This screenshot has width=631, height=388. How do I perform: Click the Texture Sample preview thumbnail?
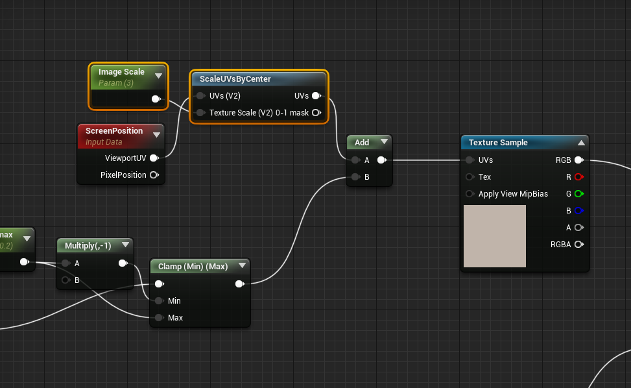(x=495, y=236)
